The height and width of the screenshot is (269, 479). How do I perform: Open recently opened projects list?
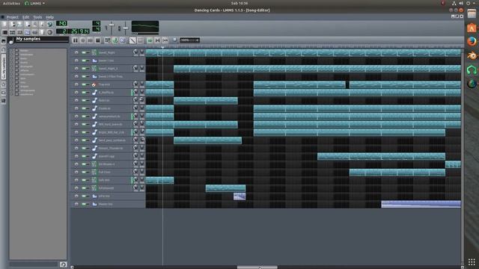[x=28, y=24]
